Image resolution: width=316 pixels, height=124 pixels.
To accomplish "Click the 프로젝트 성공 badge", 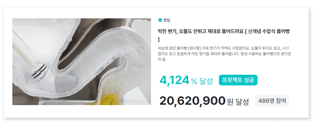I will (238, 80).
